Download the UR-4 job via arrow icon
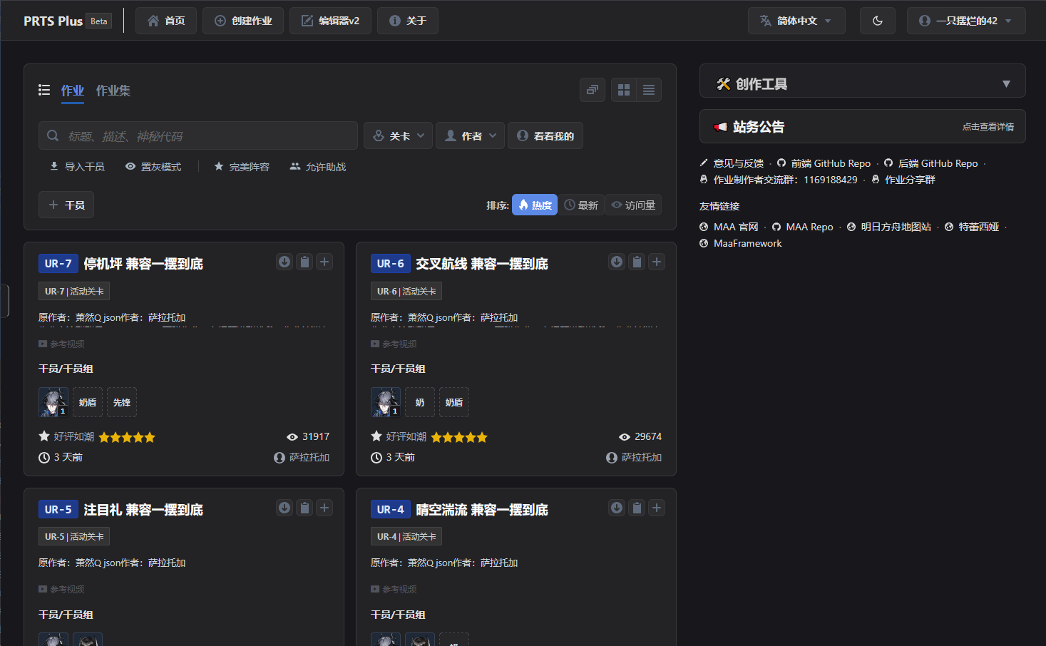 coord(617,508)
